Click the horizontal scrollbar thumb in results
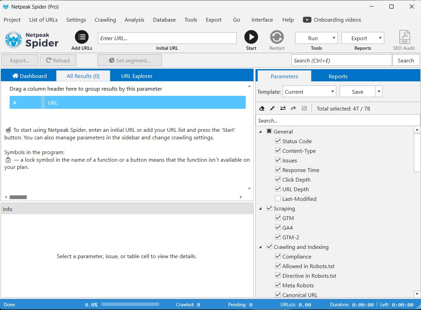Image resolution: width=421 pixels, height=310 pixels. [x=18, y=197]
